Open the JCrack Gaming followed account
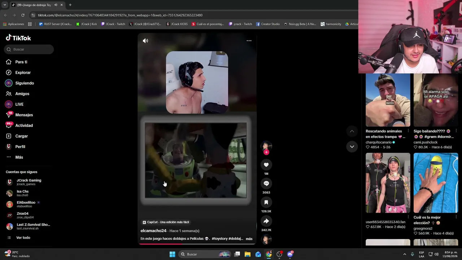This screenshot has width=462, height=260. [29, 182]
